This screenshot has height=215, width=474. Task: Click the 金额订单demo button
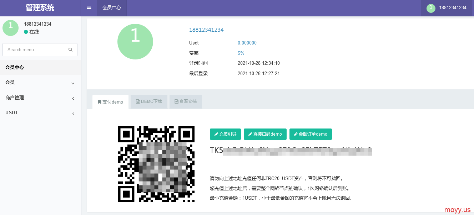[311, 134]
